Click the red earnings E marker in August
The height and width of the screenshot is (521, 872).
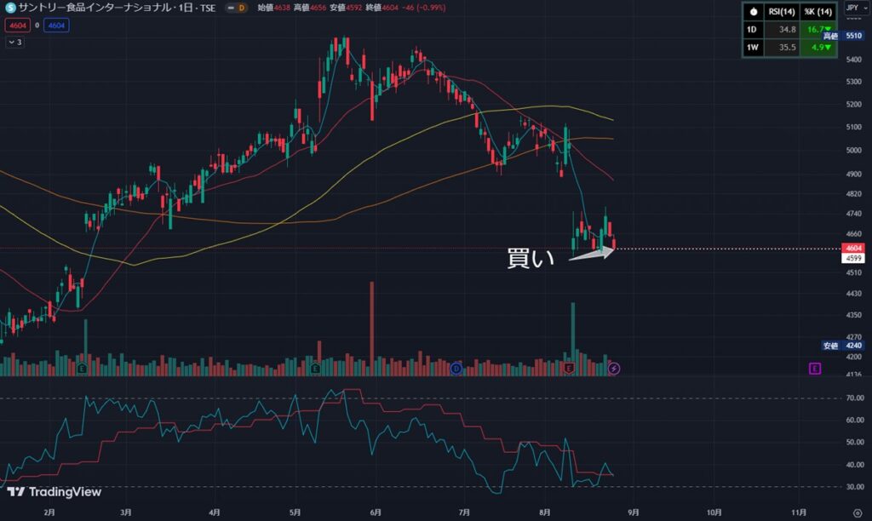(x=569, y=368)
